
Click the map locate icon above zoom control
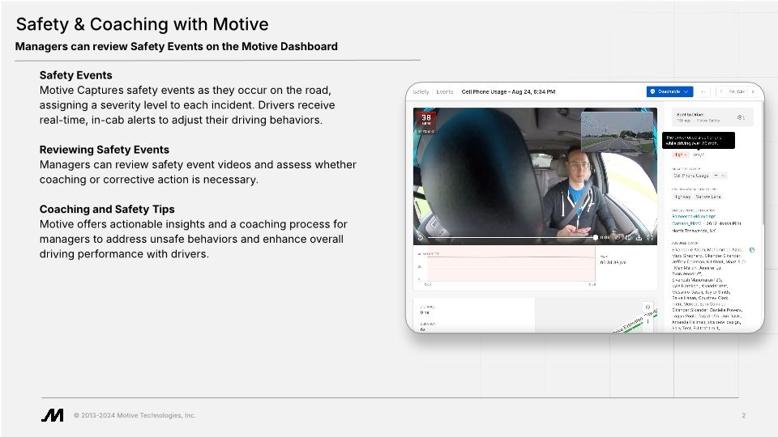[648, 307]
